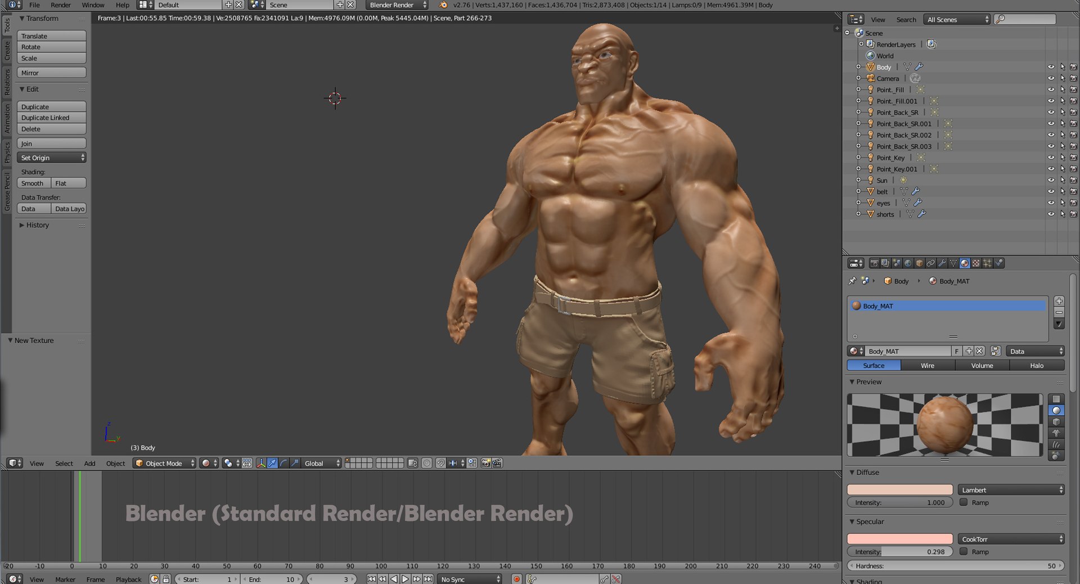Toggle visibility eye for Body object
This screenshot has width=1080, height=584.
coord(1051,67)
